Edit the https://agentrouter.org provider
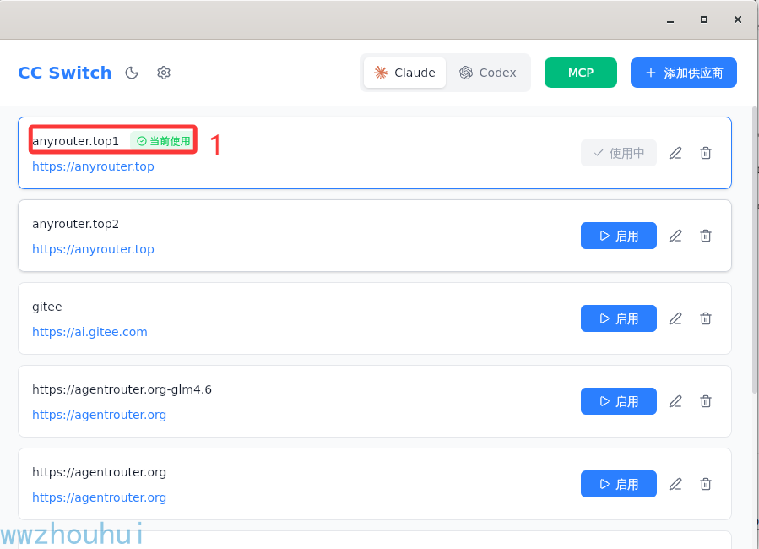Screen dimensions: 759x549 pos(675,484)
